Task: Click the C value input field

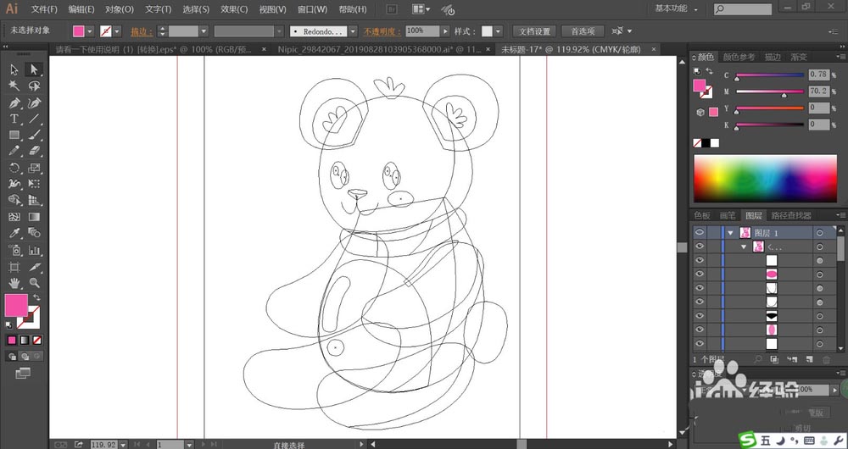Action: pos(819,75)
